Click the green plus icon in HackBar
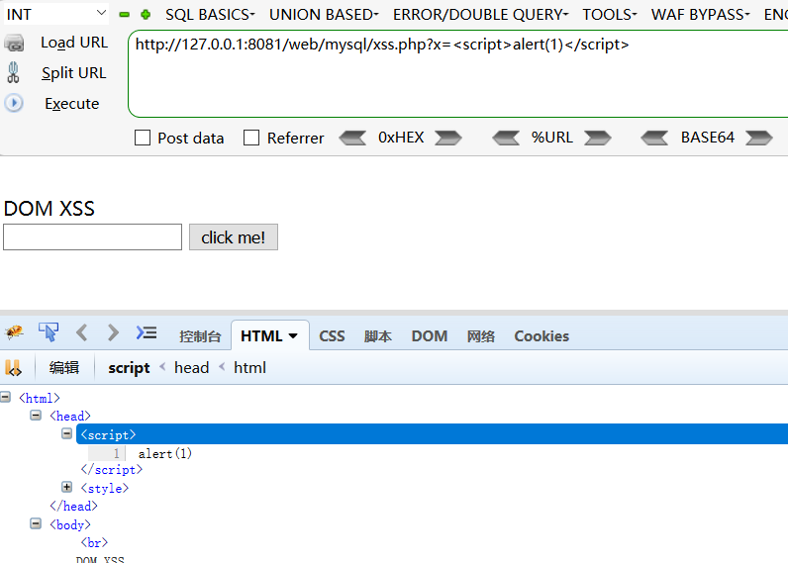The height and width of the screenshot is (563, 788). pyautogui.click(x=146, y=15)
